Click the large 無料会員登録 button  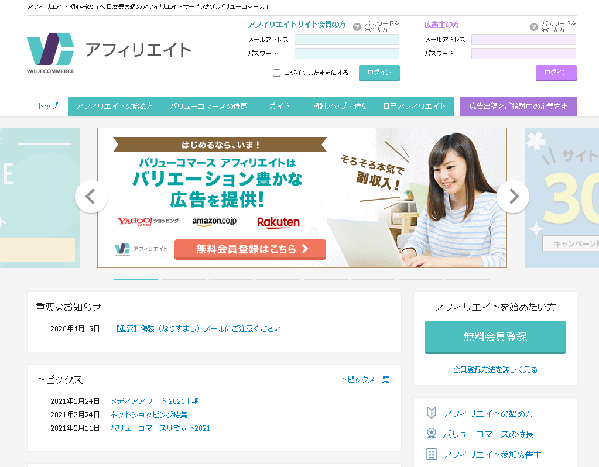(x=495, y=336)
